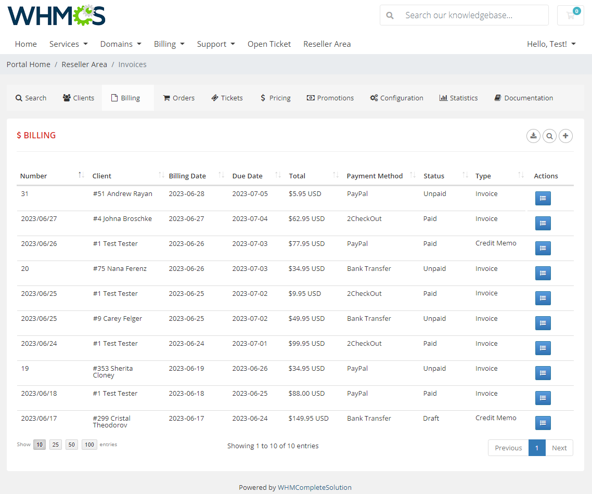This screenshot has height=494, width=592.
Task: Open the Hello, Test! account dropdown
Action: click(551, 44)
